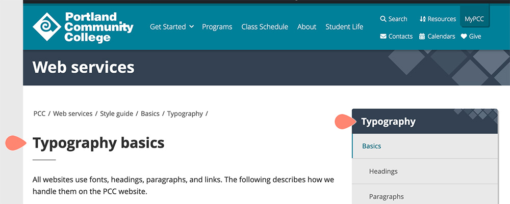Navigate to Style guide breadcrumb

(116, 113)
